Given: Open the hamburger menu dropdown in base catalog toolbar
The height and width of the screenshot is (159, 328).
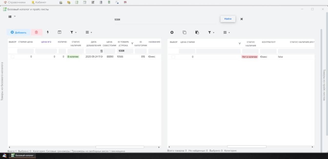Looking at the screenshot, I should 89,32.
